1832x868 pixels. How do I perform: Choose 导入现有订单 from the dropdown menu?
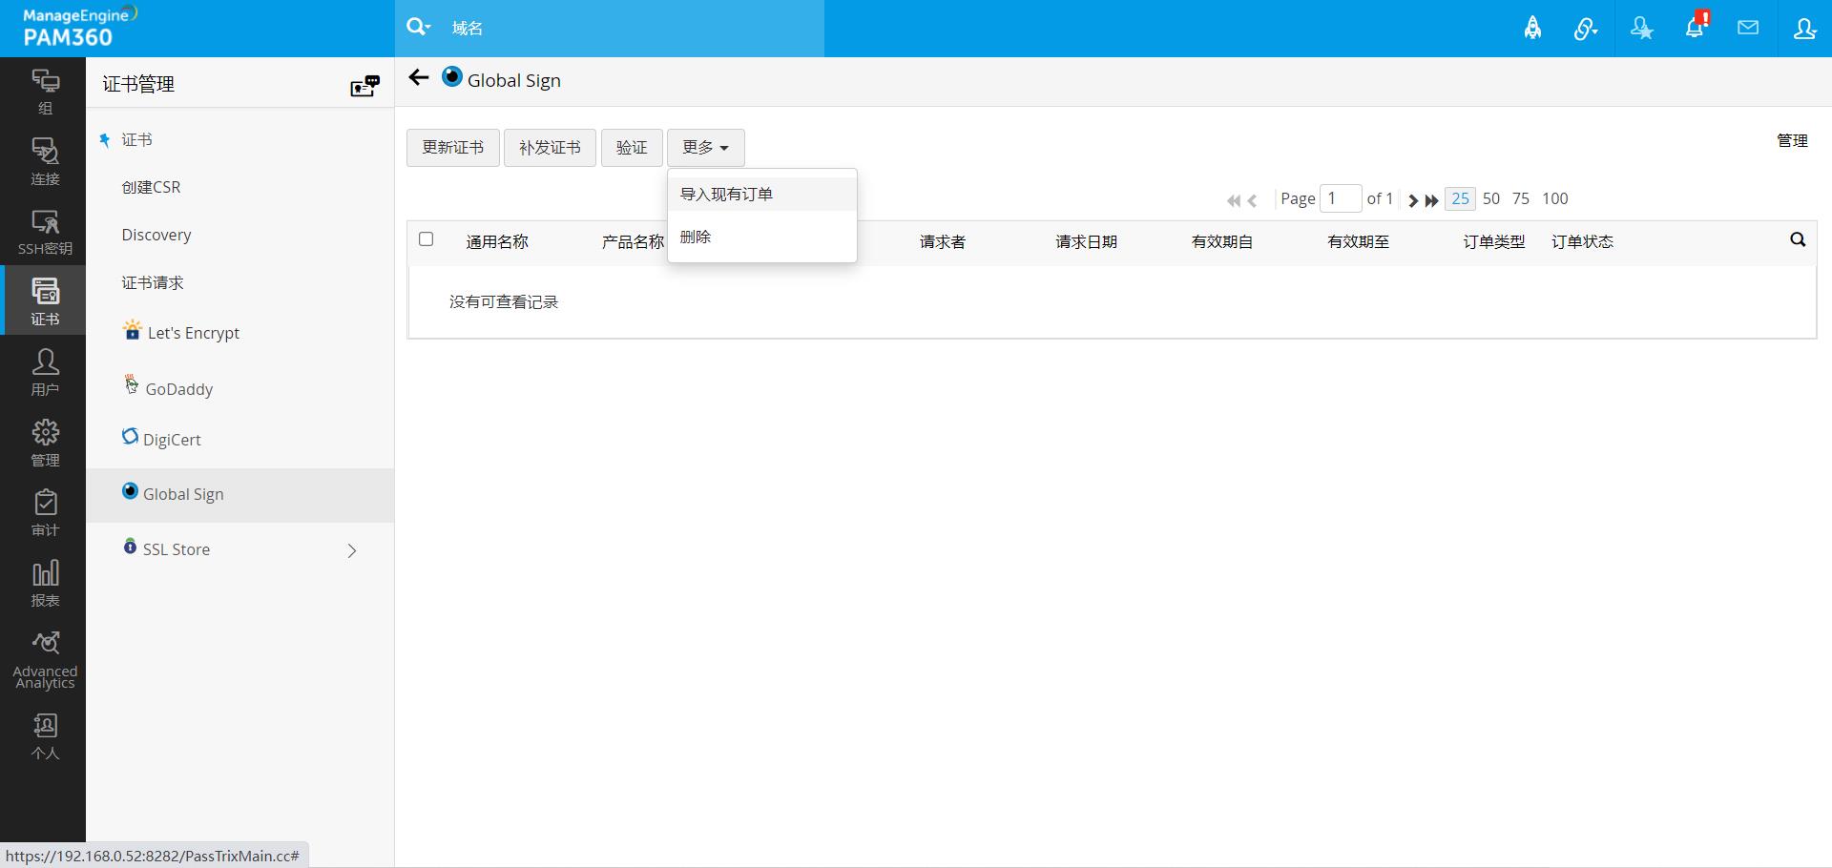pyautogui.click(x=762, y=195)
